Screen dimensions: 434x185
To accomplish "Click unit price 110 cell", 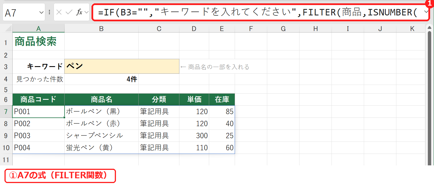I will (x=194, y=148).
